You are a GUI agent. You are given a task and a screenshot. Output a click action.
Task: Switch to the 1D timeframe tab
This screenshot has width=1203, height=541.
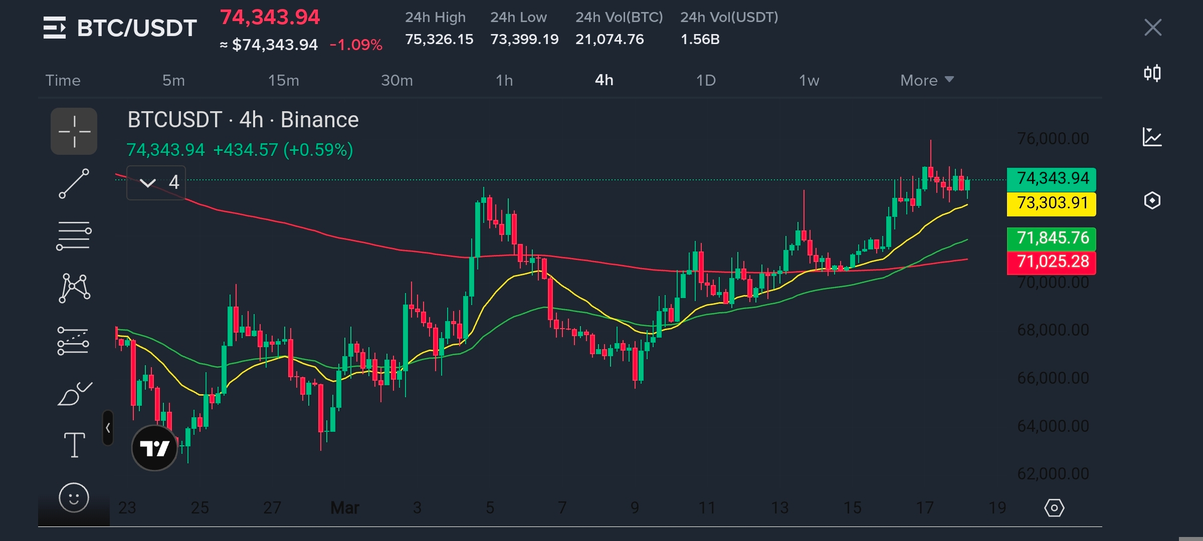705,80
